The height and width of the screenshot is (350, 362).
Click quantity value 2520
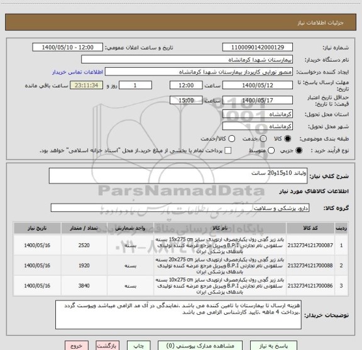coord(84,245)
